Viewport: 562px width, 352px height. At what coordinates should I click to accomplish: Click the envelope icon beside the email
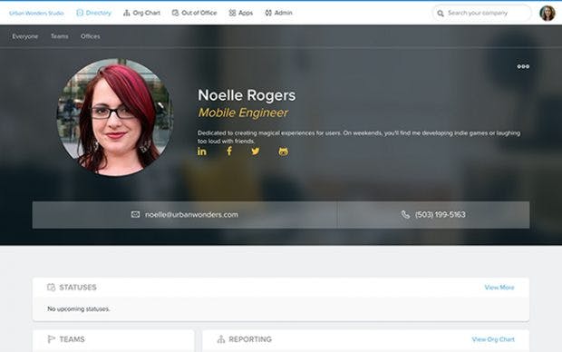(135, 215)
